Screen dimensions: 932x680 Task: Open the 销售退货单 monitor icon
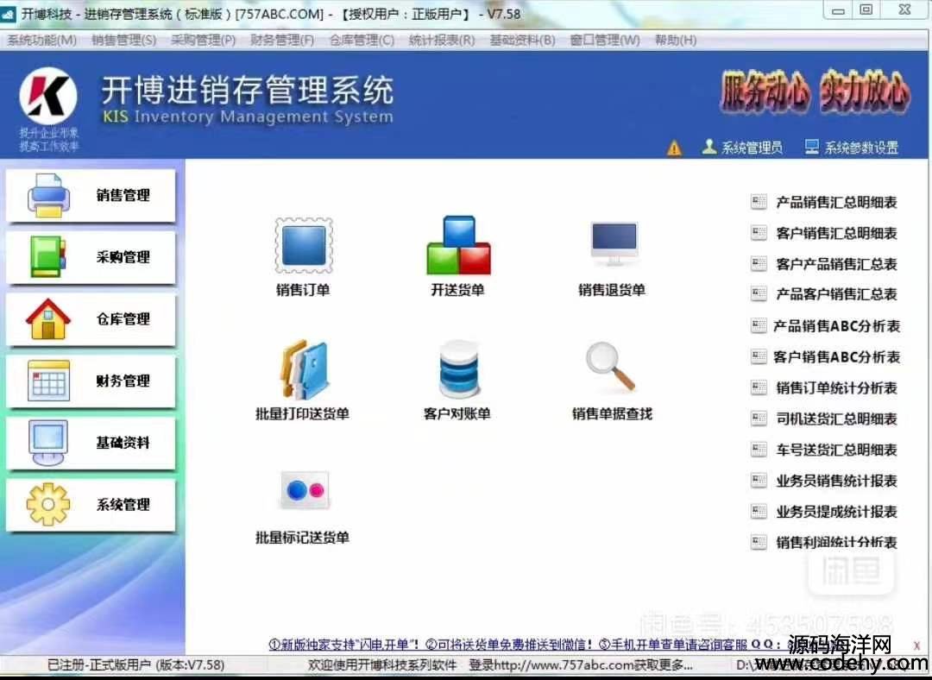pyautogui.click(x=614, y=243)
